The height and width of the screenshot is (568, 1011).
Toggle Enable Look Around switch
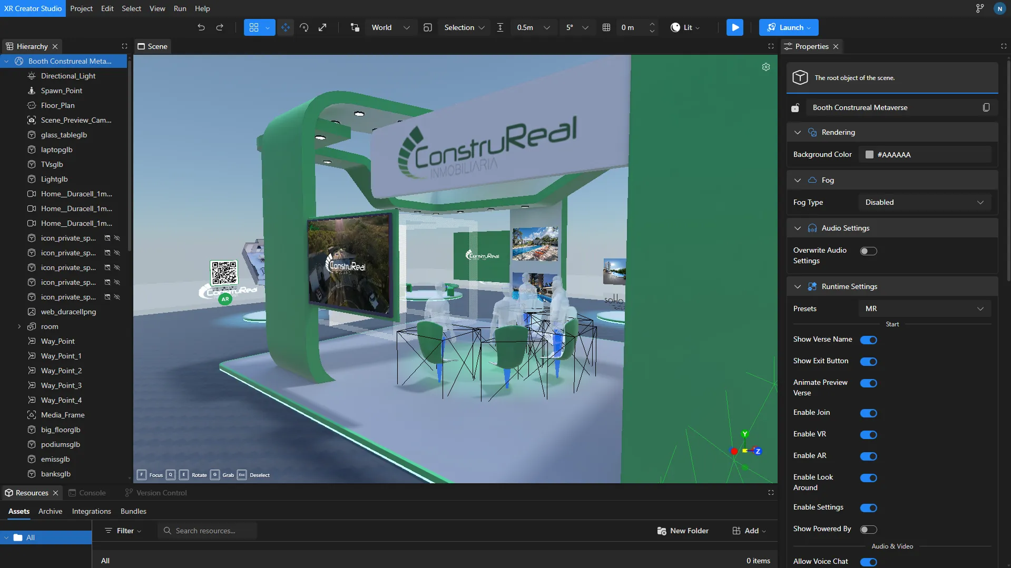coord(868,478)
